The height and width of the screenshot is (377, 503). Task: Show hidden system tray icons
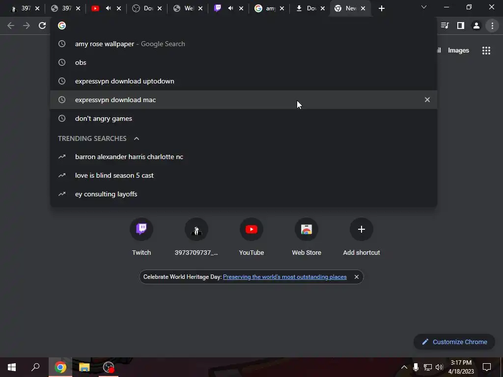[404, 367]
